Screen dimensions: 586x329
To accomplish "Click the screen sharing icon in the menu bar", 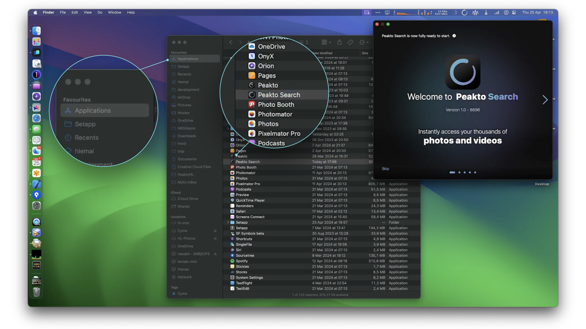I will tap(367, 12).
